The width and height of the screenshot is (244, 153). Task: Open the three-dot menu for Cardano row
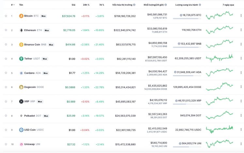coord(241,73)
